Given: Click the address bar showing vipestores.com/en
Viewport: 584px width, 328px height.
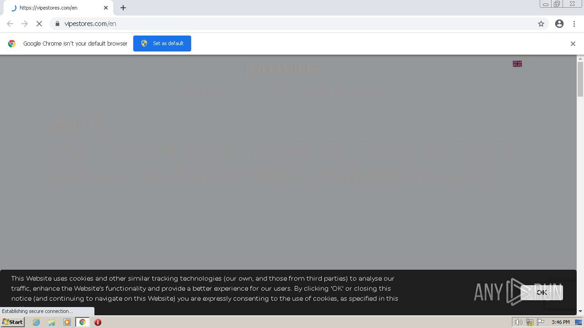Looking at the screenshot, I should 299,24.
